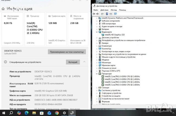Viewport: 176px width, 116px height.
Task: Open the Изглед menu
Action: pyautogui.click(x=114, y=10)
